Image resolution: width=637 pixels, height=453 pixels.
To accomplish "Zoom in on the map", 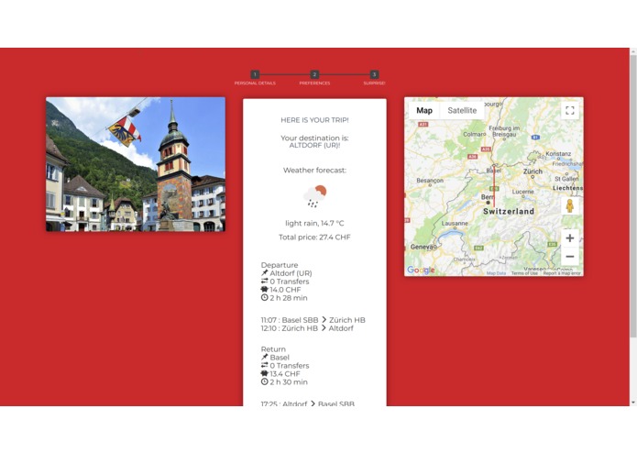I will pyautogui.click(x=570, y=238).
